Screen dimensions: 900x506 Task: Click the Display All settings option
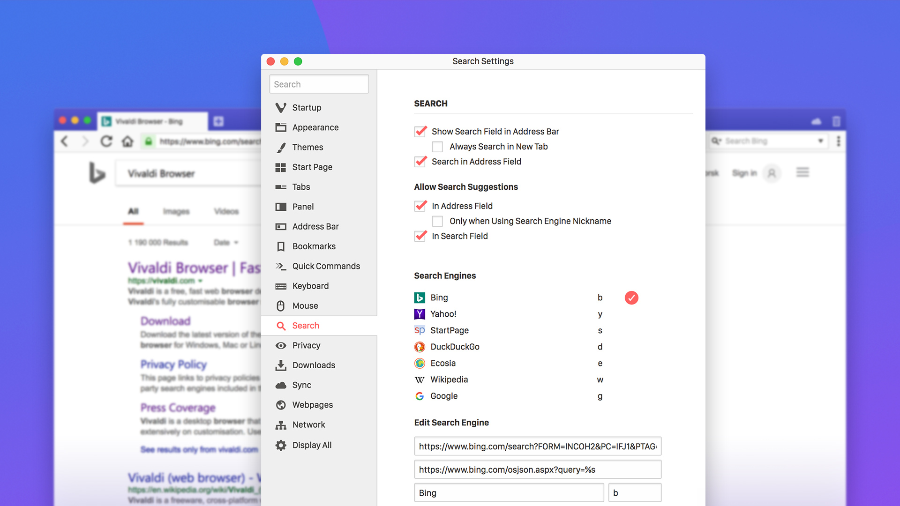[x=313, y=444]
